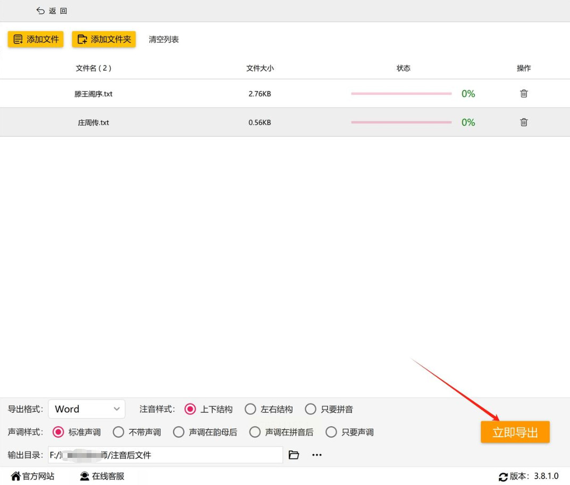Open the 在线客服 link

pos(108,476)
